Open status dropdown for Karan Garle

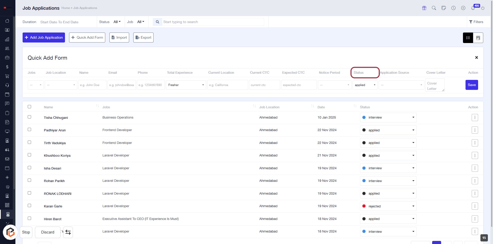(x=388, y=206)
